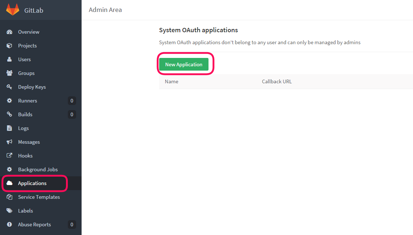This screenshot has height=235, width=413.
Task: Click the Runners gear icon
Action: click(x=9, y=101)
